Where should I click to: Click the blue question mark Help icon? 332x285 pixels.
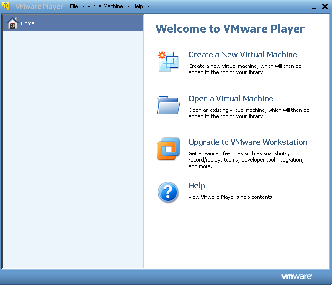pyautogui.click(x=168, y=192)
